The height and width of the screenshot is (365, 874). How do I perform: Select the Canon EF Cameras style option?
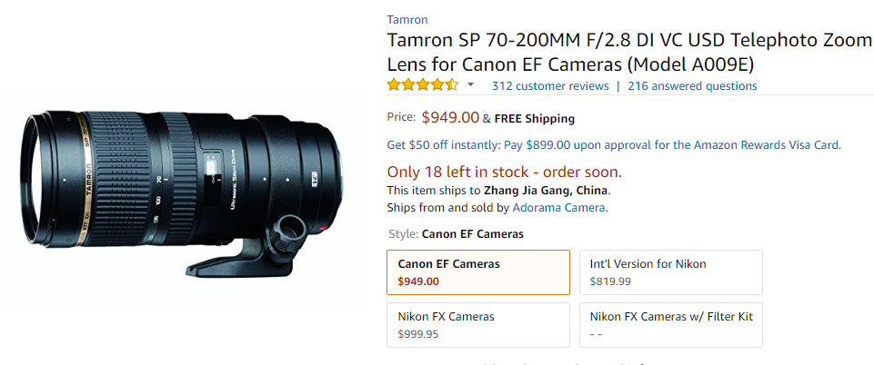(478, 272)
